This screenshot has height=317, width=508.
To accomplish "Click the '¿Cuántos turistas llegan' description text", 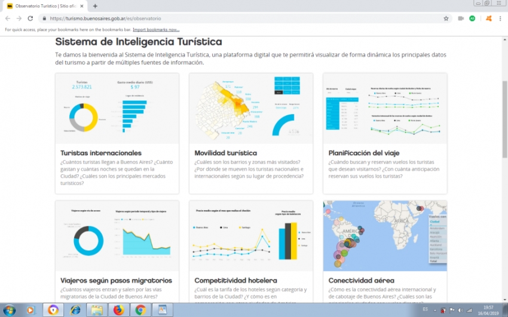I will click(x=117, y=173).
